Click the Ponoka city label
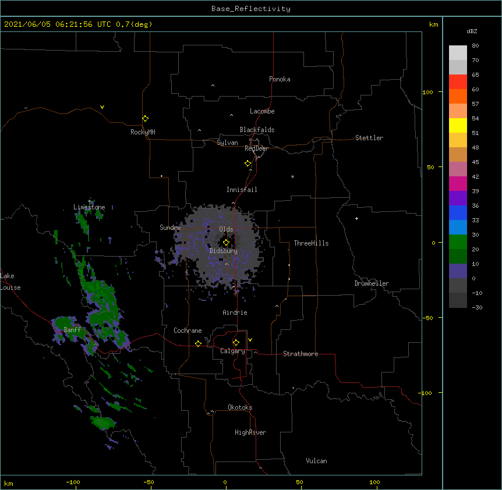502x490 pixels. [280, 79]
